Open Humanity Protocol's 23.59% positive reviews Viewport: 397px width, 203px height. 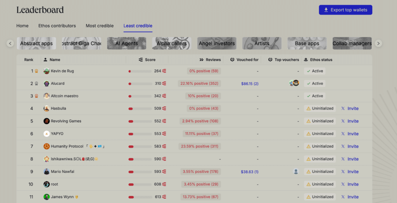pyautogui.click(x=200, y=147)
